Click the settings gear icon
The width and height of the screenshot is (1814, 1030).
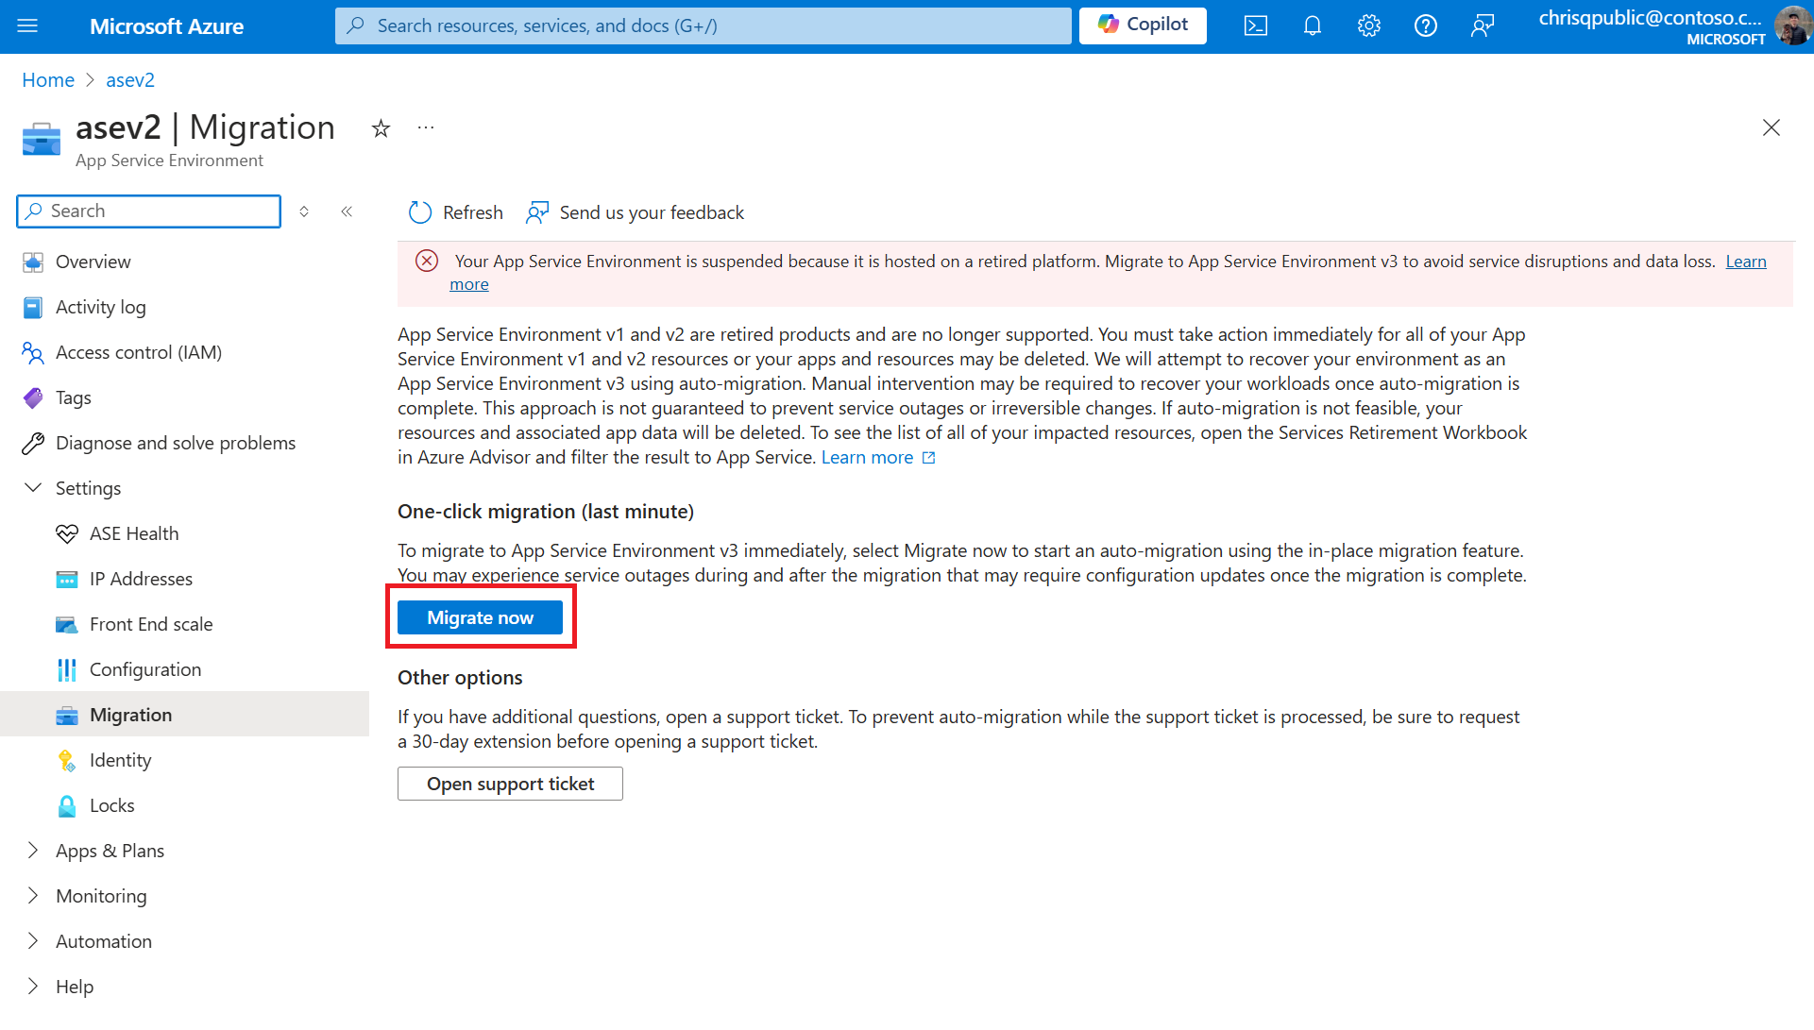coord(1368,25)
